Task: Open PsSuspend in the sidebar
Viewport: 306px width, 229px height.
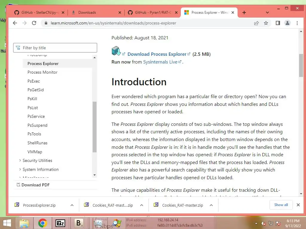Action: pyautogui.click(x=37, y=125)
